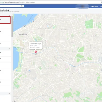
Task: Click the scrollbar up arrow in the list
Action: (12, 15)
